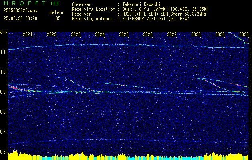
Task: Click the HROFFT program title text
Action: point(24,3)
